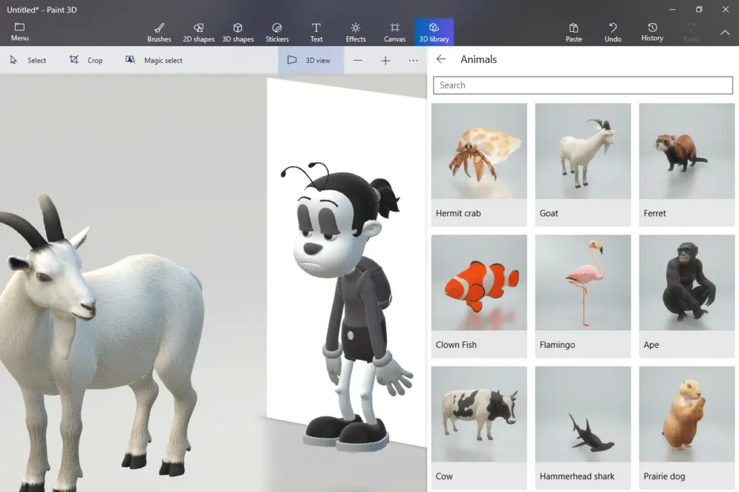The image size is (739, 492).
Task: Switch to the 3D library tab
Action: pyautogui.click(x=434, y=32)
